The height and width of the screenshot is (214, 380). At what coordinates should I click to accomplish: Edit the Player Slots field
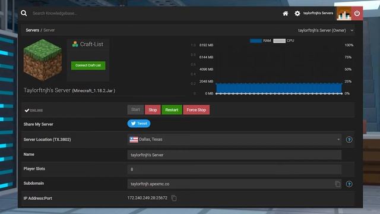[x=235, y=169]
